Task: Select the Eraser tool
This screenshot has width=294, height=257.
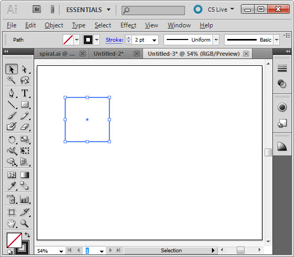Action: point(25,127)
